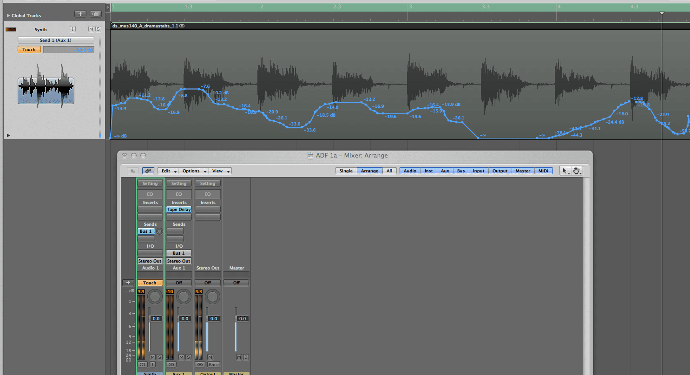This screenshot has width=690, height=375.
Task: Click the input monitoring I button on Synth strip
Action: click(x=152, y=365)
